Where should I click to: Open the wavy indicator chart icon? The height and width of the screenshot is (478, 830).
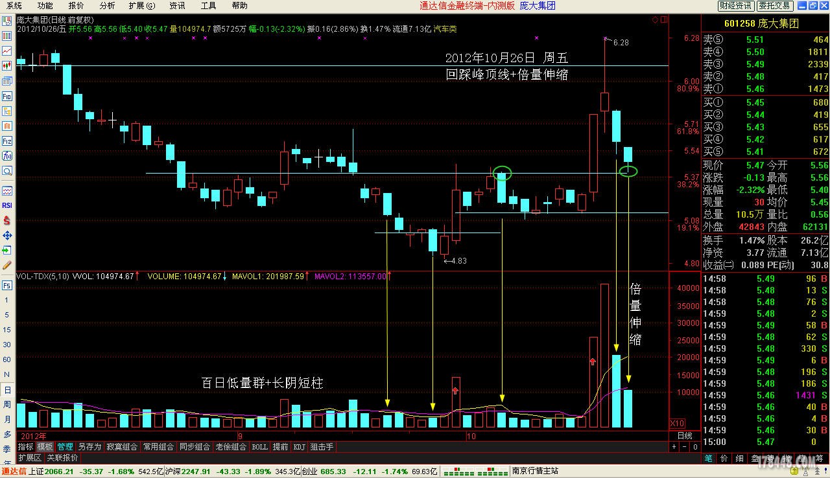pyautogui.click(x=6, y=191)
